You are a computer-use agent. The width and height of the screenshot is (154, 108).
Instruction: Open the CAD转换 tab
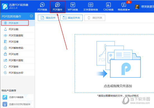(x=108, y=7)
